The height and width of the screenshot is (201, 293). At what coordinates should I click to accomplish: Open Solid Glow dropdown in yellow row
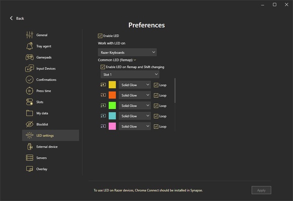135,85
